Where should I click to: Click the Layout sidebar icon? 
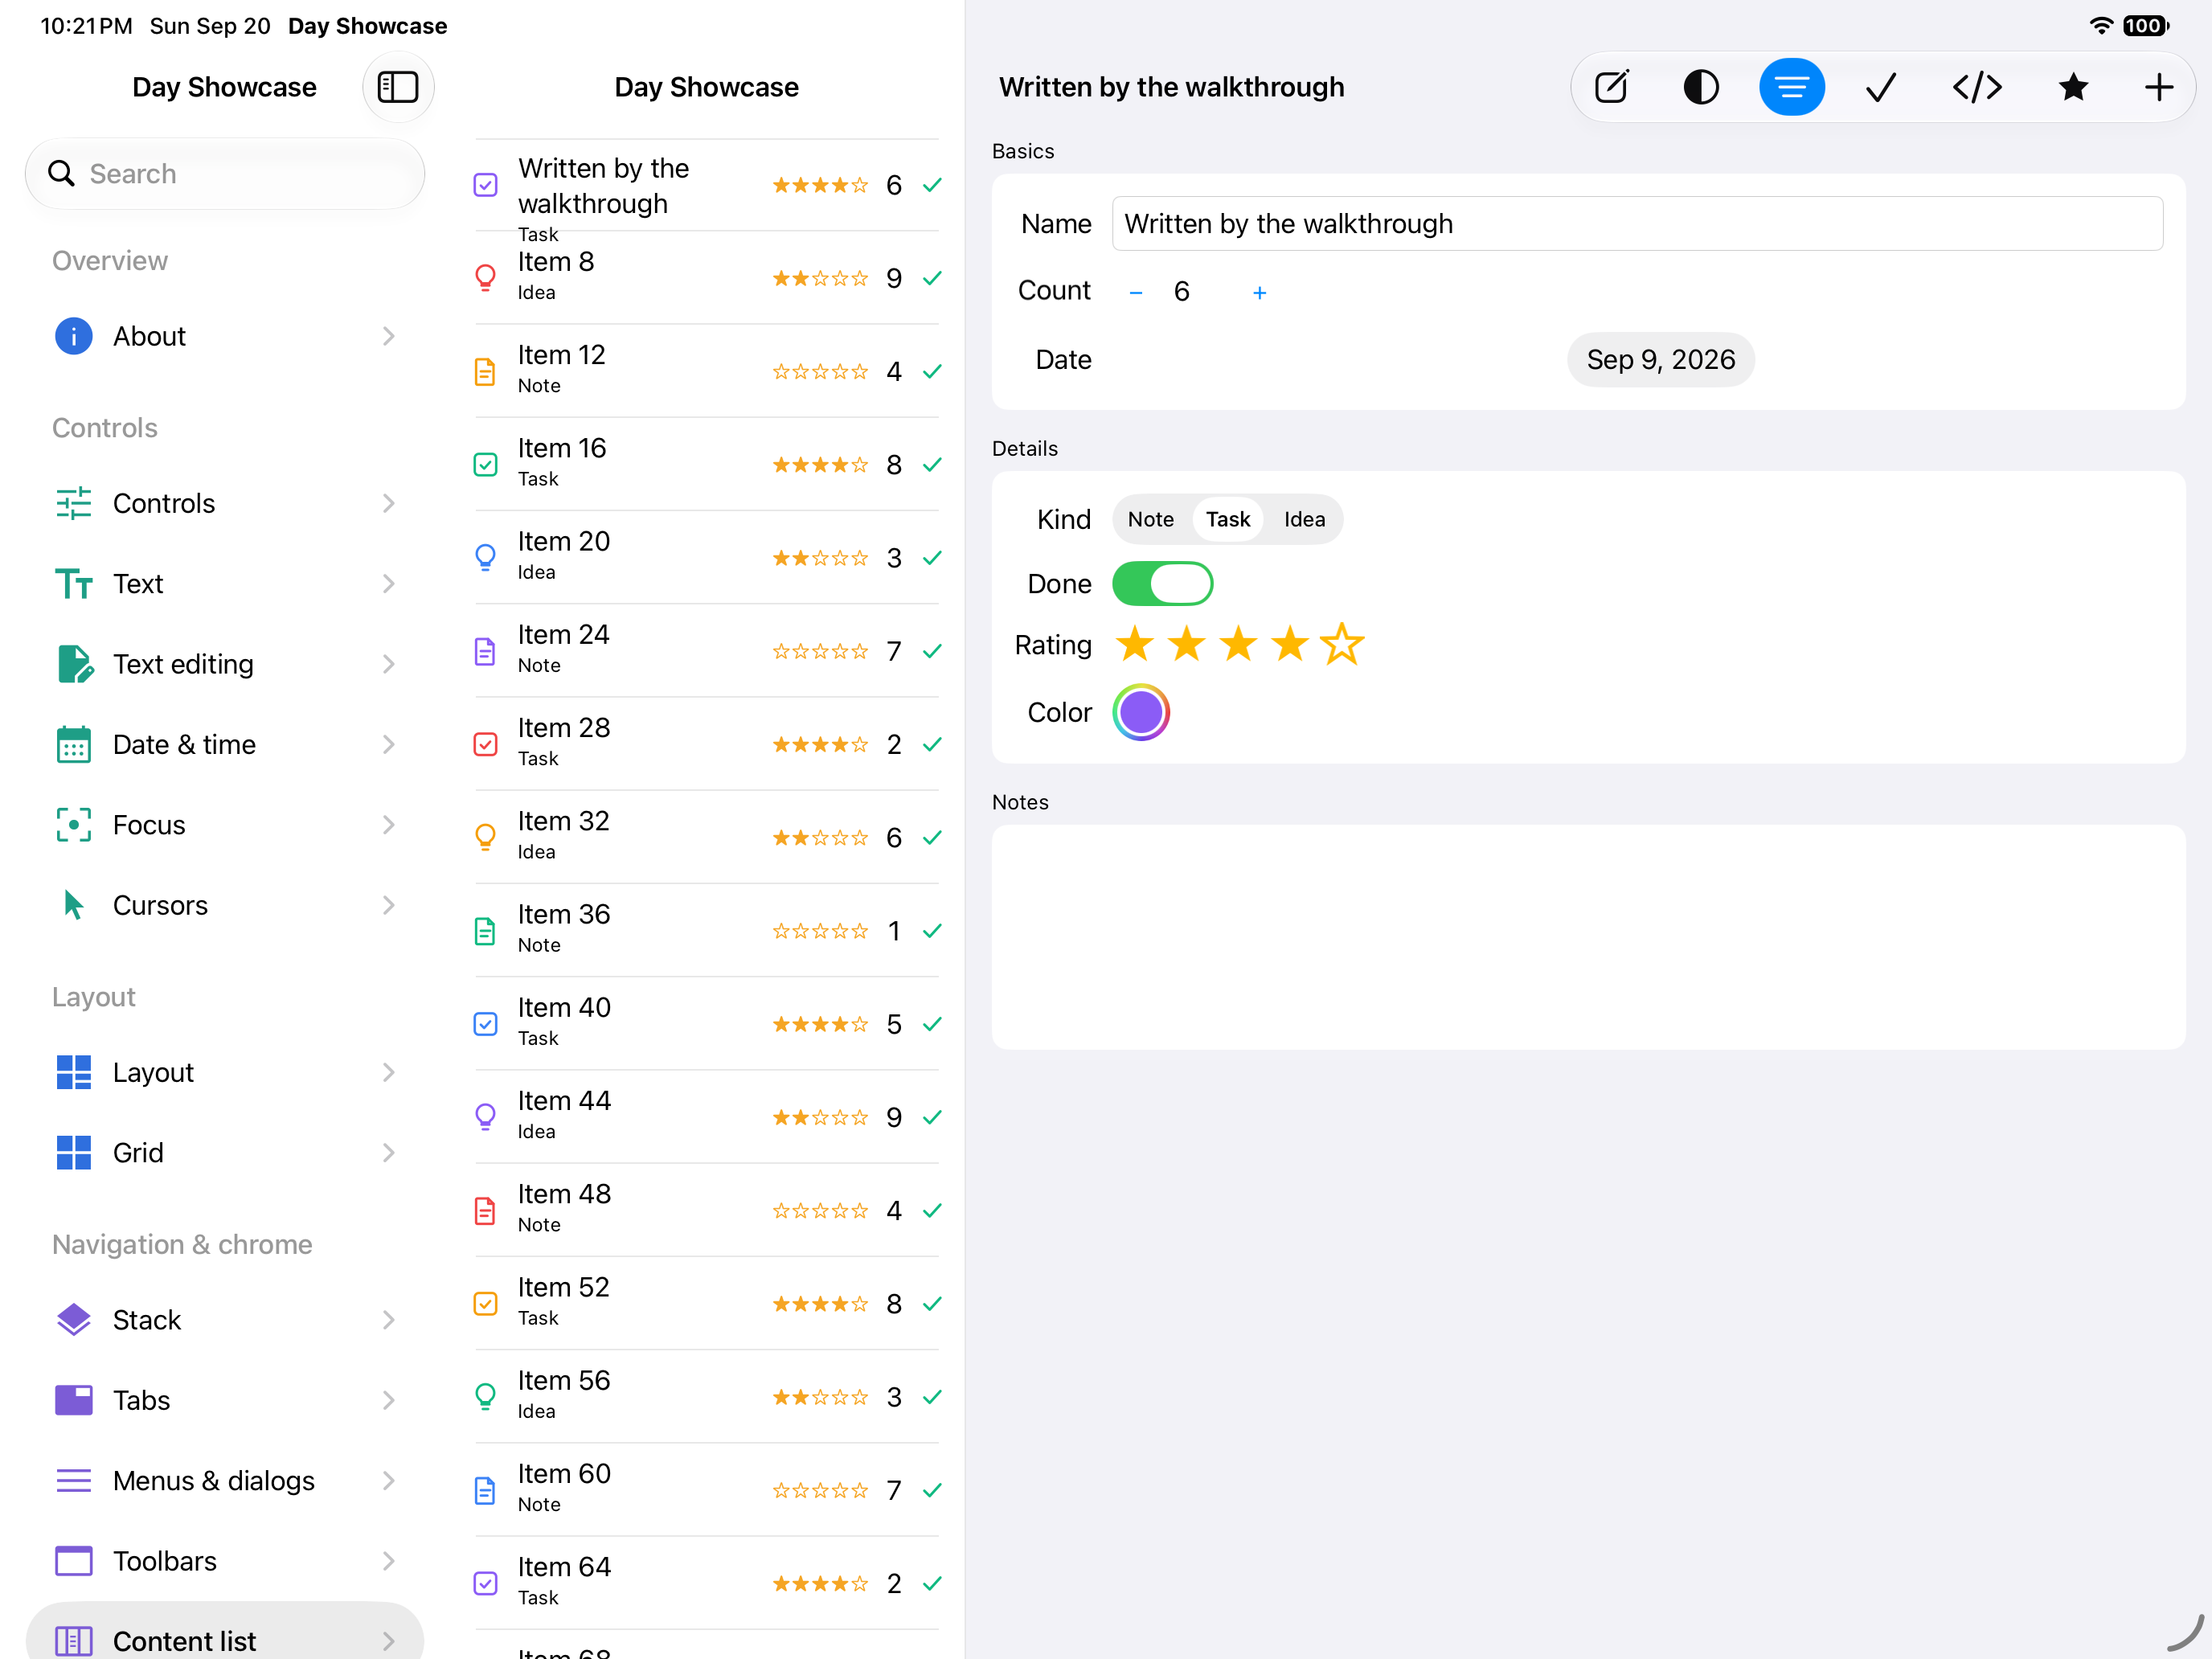coord(73,1072)
